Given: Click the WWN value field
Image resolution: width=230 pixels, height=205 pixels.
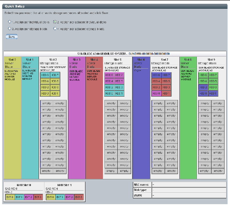Looking at the screenshot, I should pyautogui.click(x=189, y=195).
